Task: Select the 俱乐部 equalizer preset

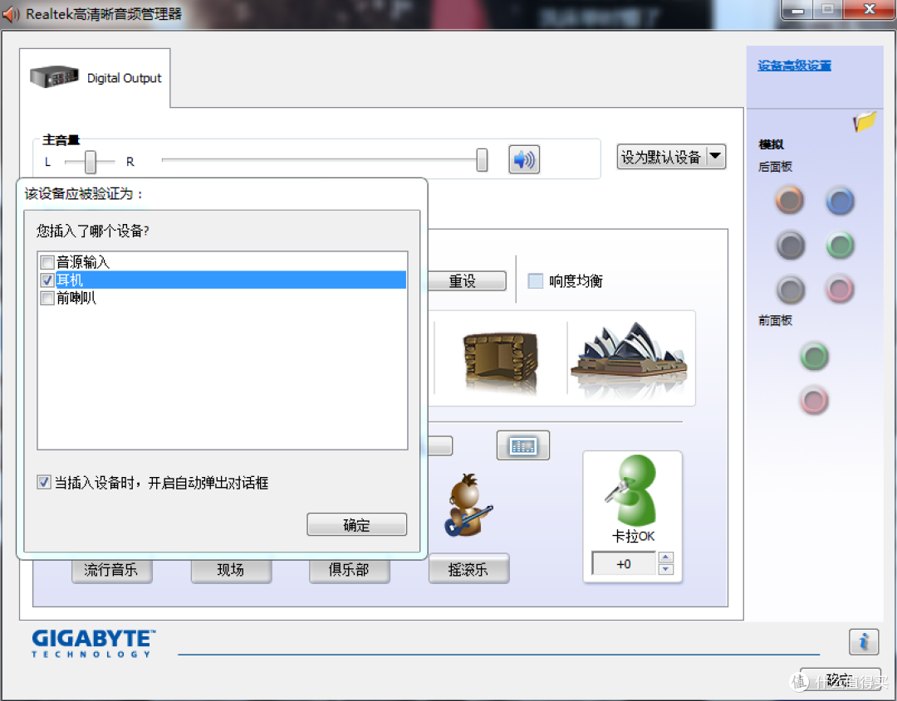Action: (349, 569)
